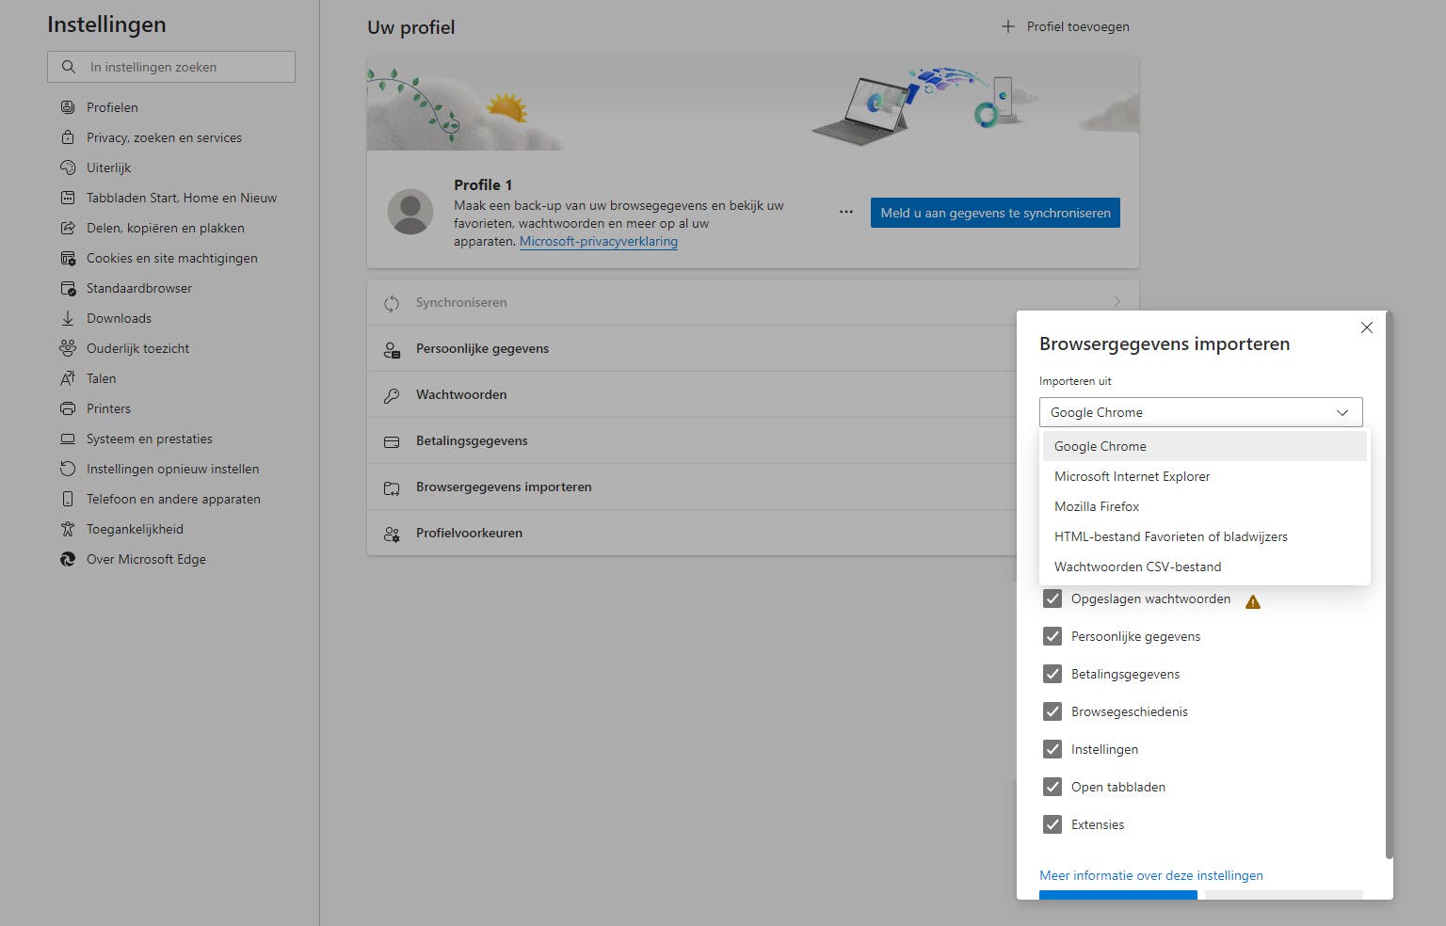The image size is (1446, 926).
Task: Uncheck the Extensies checkbox
Action: pyautogui.click(x=1052, y=824)
